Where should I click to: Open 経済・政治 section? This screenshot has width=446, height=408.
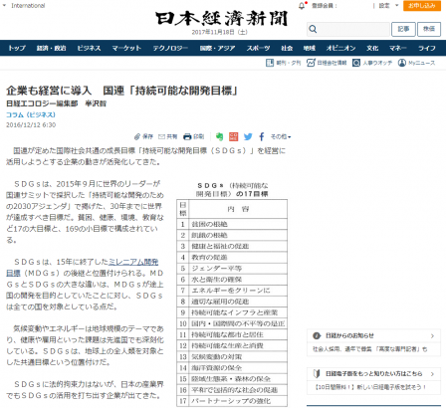click(x=51, y=48)
